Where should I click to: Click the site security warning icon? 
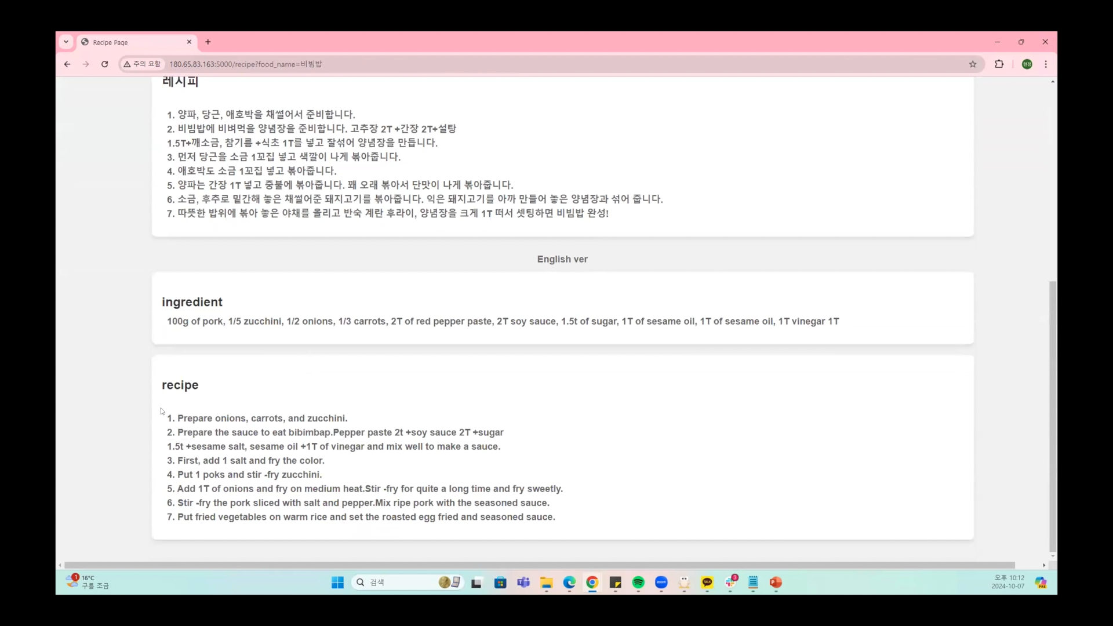click(x=128, y=64)
